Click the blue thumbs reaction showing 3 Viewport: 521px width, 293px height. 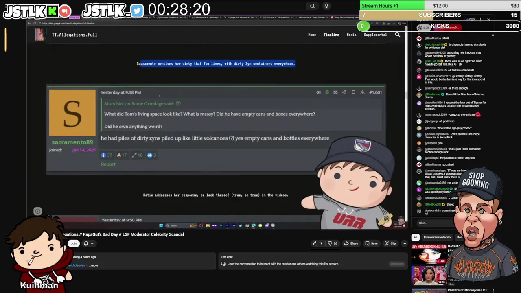tap(152, 155)
